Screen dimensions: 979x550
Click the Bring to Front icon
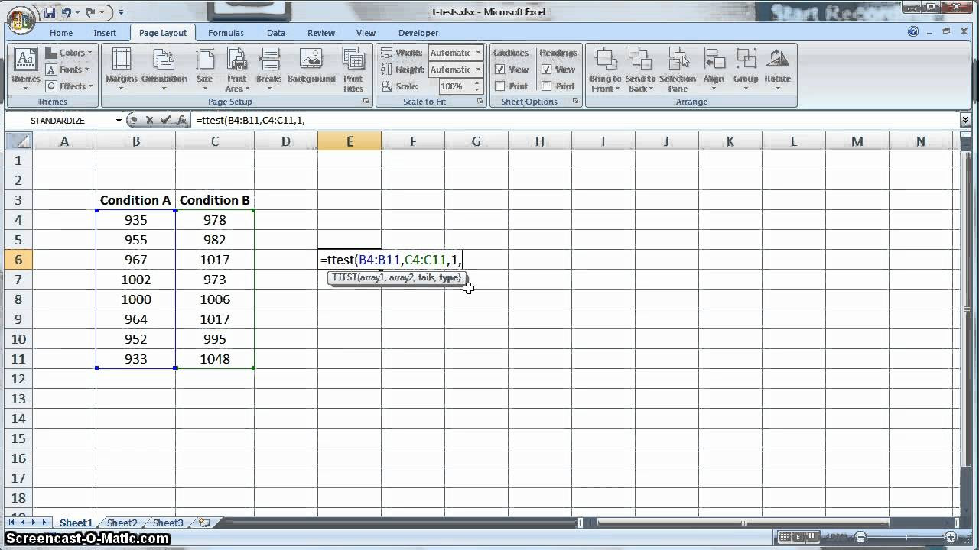click(605, 60)
